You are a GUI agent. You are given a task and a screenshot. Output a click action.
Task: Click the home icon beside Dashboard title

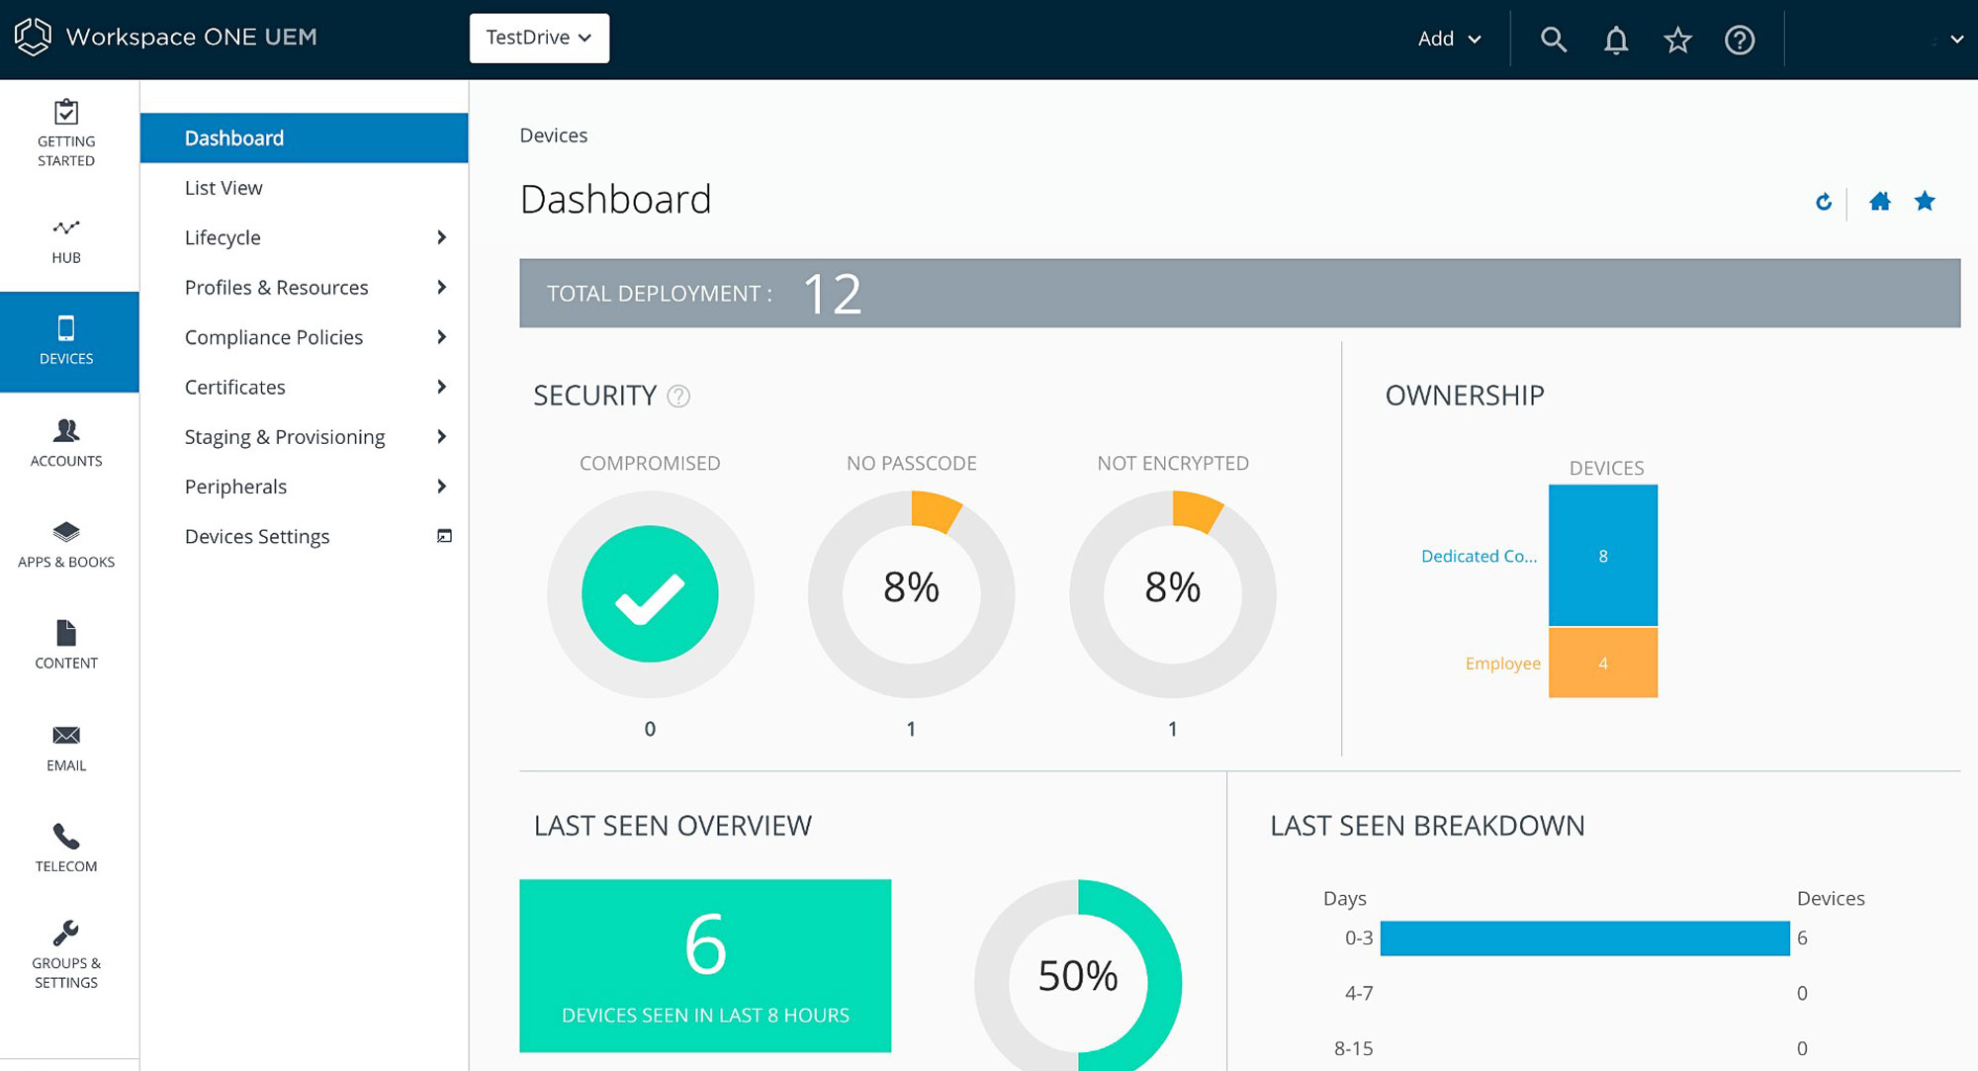(1879, 202)
